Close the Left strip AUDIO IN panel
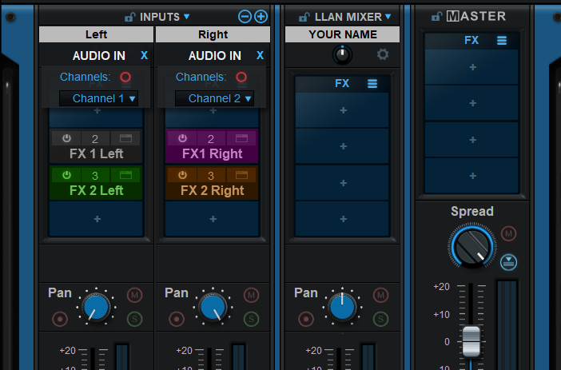The height and width of the screenshot is (370, 561). 144,55
